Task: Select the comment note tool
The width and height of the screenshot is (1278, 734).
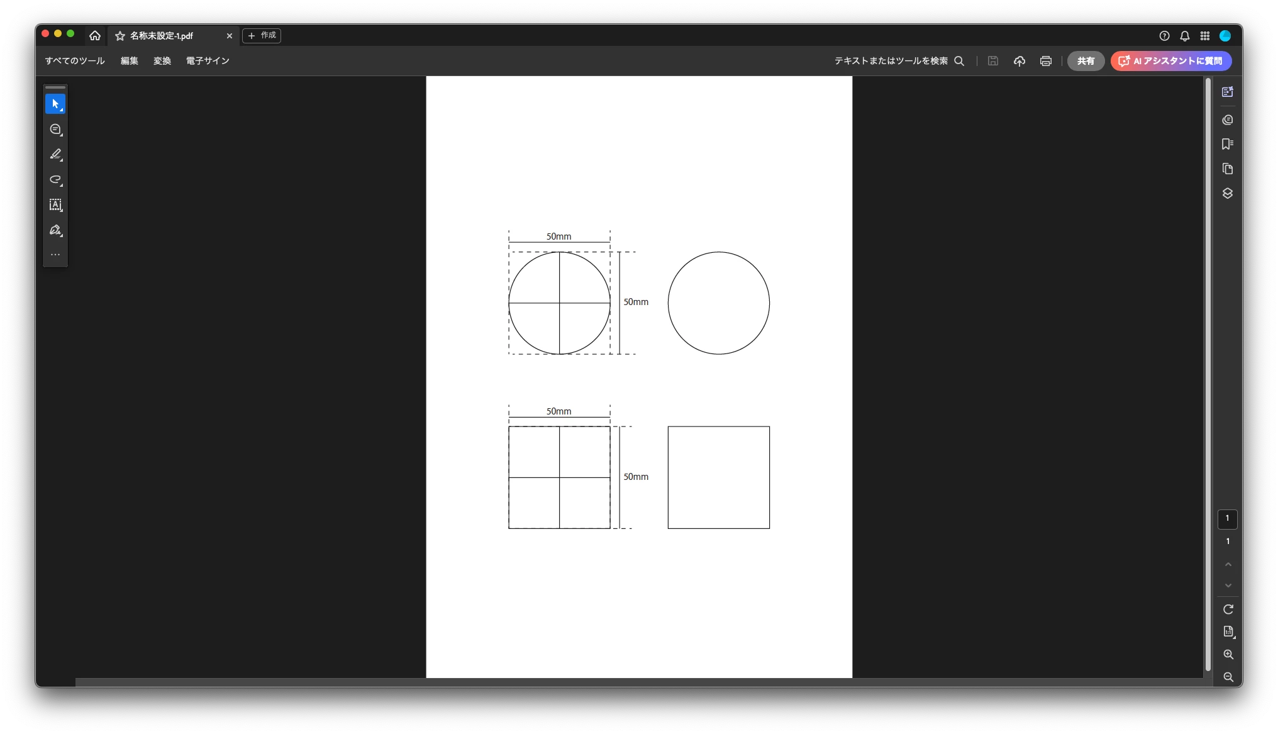Action: tap(55, 130)
